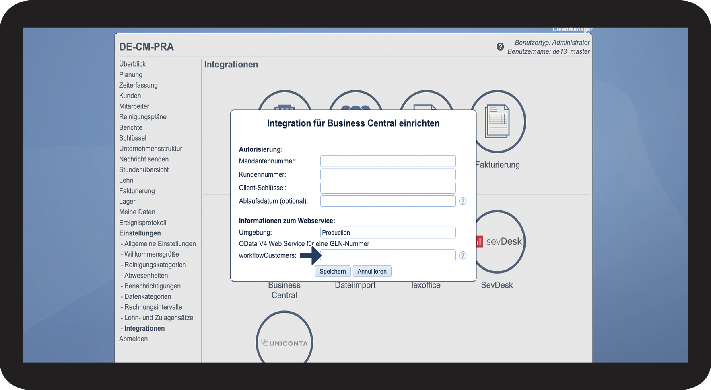Screen dimensions: 711x390
Task: Save the integration with Speichern
Action: click(333, 271)
